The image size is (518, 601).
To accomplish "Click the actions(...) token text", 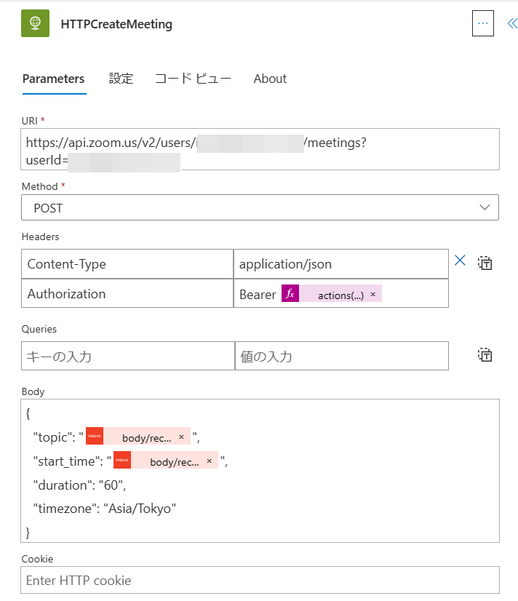I will 340,295.
